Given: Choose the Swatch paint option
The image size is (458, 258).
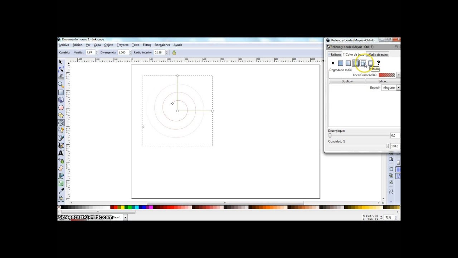Looking at the screenshot, I should 371,63.
